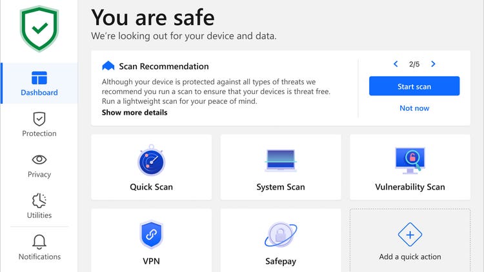Click the green shield status icon
The image size is (484, 272).
tap(39, 30)
